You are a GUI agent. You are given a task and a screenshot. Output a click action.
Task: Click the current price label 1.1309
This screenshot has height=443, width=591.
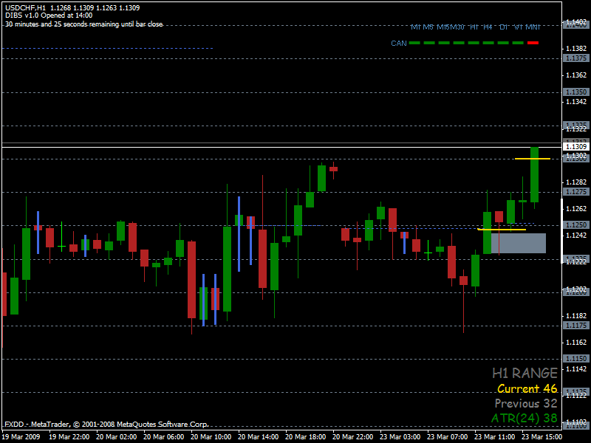click(576, 146)
